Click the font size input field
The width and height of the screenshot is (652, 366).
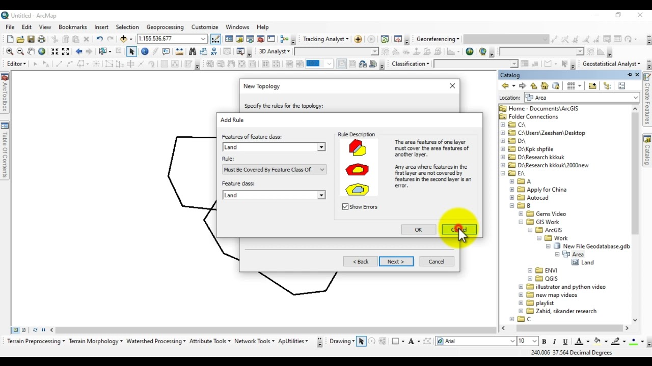(x=524, y=342)
